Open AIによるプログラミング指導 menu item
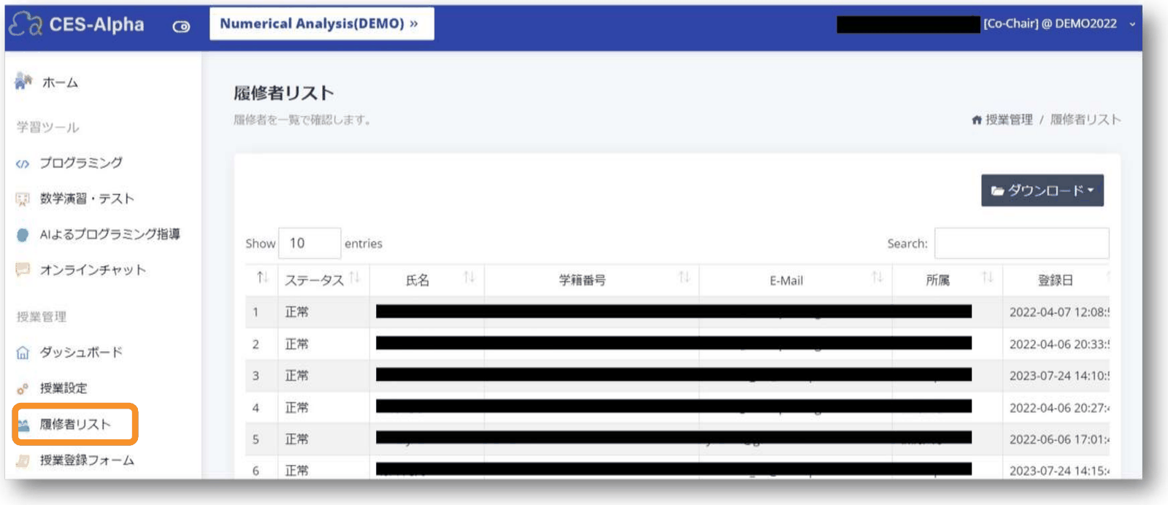The height and width of the screenshot is (505, 1168). [109, 234]
